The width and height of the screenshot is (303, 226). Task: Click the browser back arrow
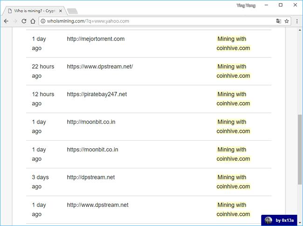tap(6, 21)
